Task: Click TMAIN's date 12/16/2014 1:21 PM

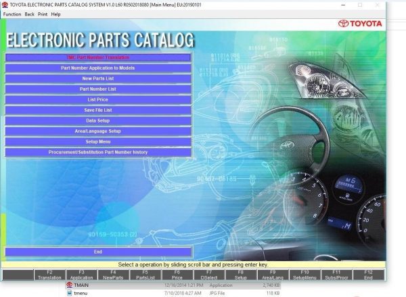Action: (183, 285)
